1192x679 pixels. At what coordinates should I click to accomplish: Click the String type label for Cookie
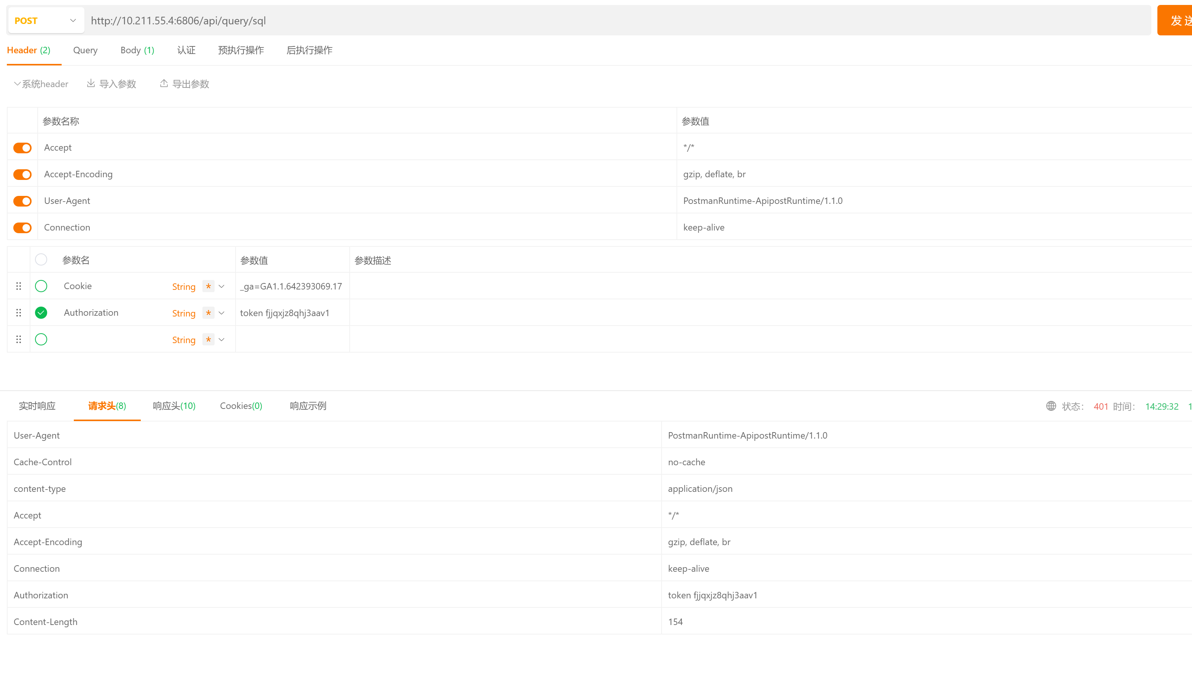click(183, 287)
